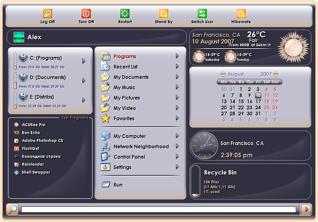Image resolution: width=318 pixels, height=222 pixels.
Task: Select day 29 in the calendar
Action: 241,114
